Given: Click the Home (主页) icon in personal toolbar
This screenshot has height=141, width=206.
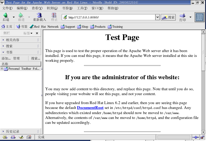Looking at the screenshot, I should [3, 27].
